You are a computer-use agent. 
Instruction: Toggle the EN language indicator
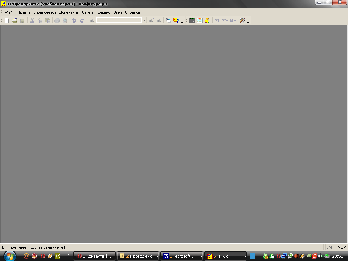[253, 256]
